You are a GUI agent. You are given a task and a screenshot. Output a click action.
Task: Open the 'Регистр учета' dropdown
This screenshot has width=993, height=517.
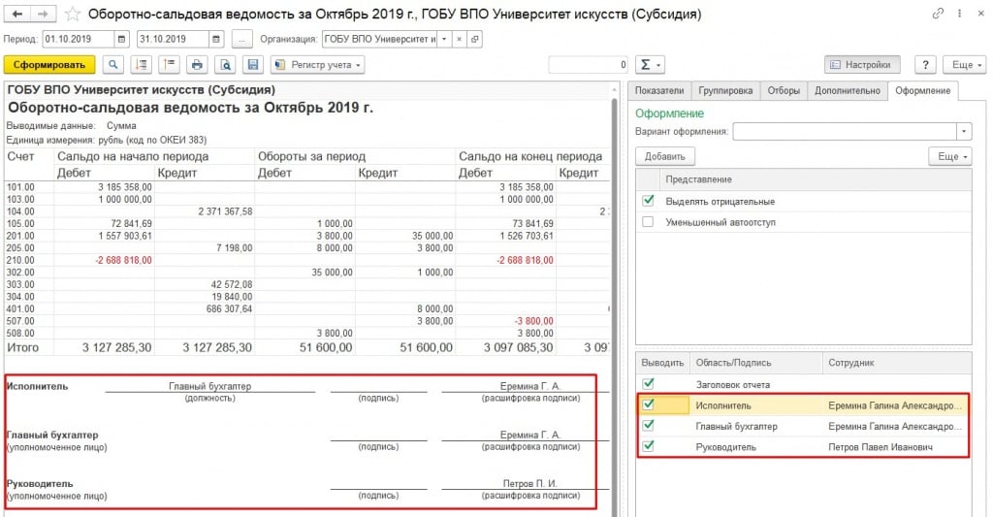(x=315, y=65)
